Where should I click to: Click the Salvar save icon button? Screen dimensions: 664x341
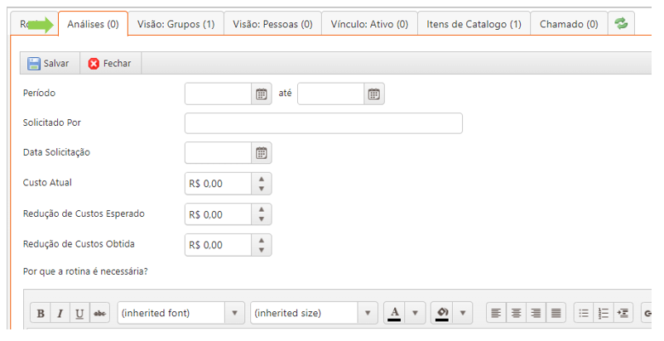coord(34,64)
